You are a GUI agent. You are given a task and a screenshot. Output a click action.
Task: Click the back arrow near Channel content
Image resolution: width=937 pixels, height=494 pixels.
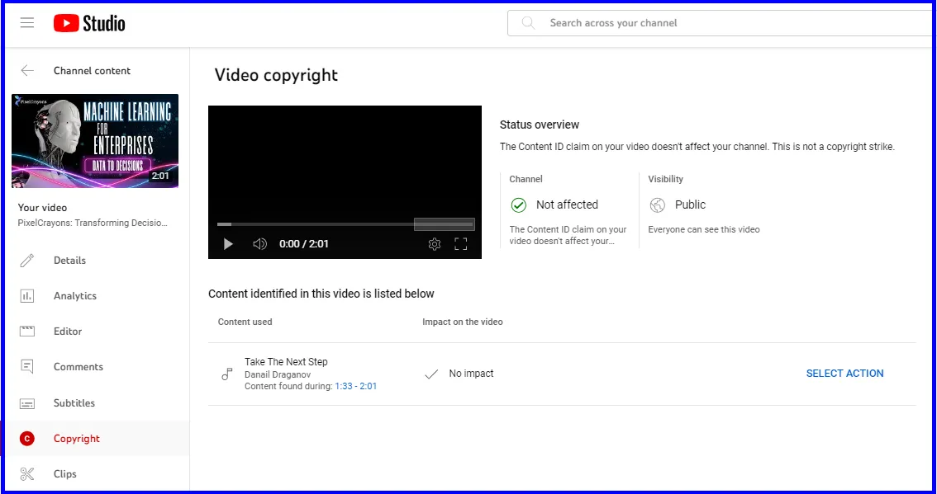27,70
